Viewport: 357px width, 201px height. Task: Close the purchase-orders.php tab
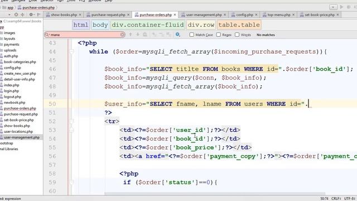coord(175,15)
